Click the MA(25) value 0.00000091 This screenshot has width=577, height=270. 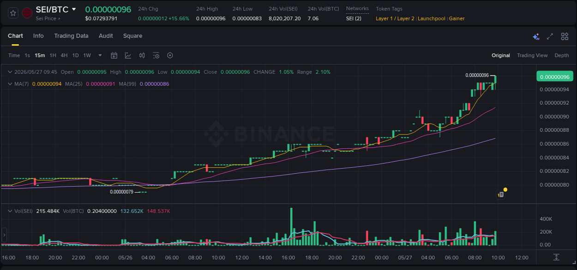(x=101, y=84)
